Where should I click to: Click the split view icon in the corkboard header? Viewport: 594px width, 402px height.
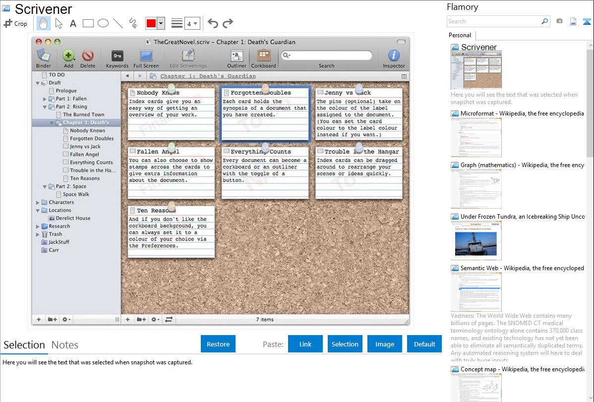[404, 76]
